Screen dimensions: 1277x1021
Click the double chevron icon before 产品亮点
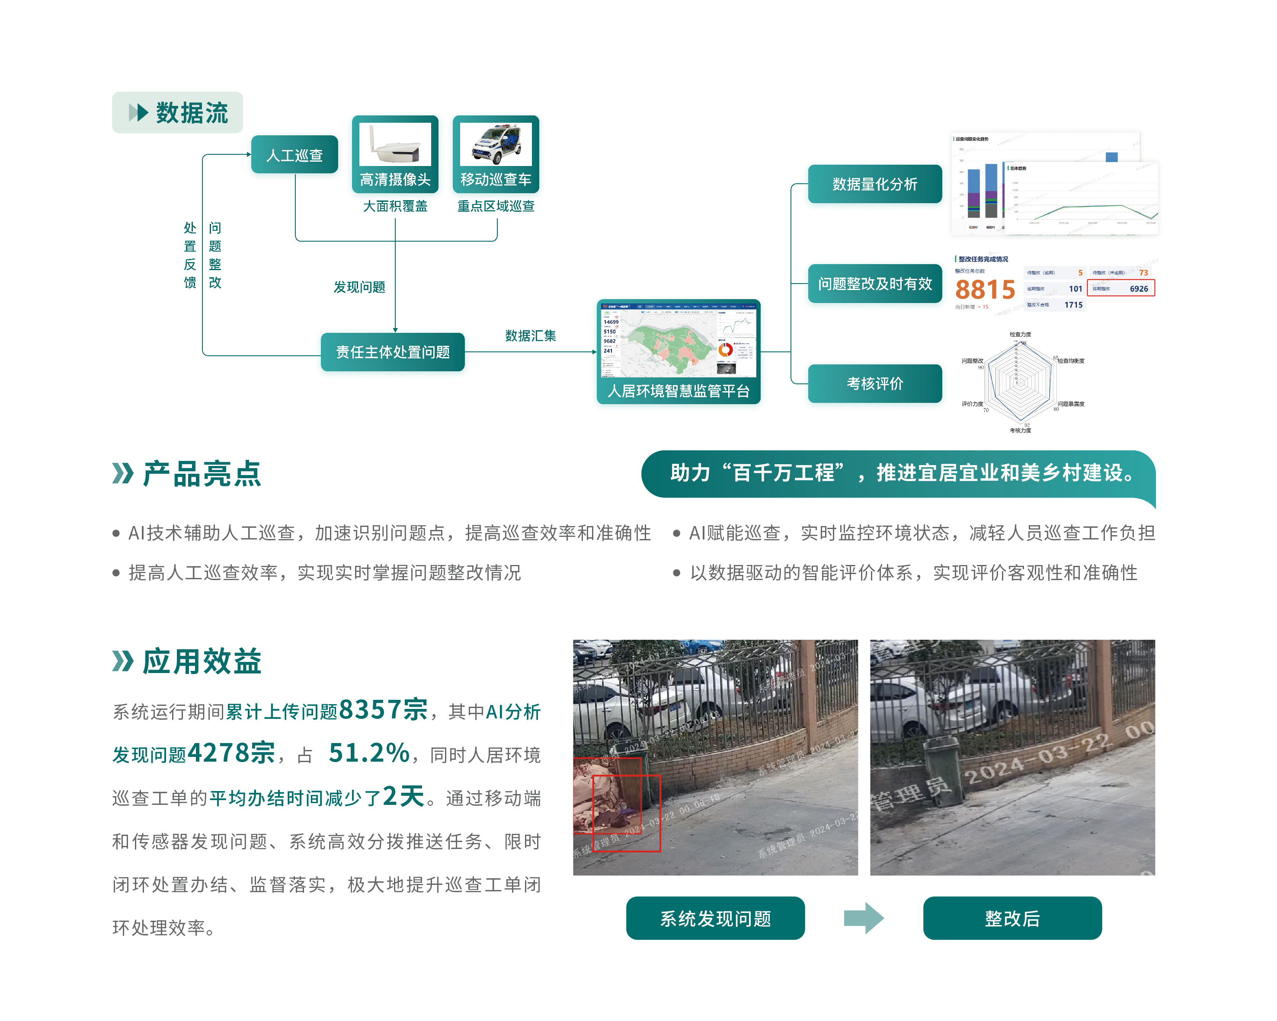click(x=123, y=473)
